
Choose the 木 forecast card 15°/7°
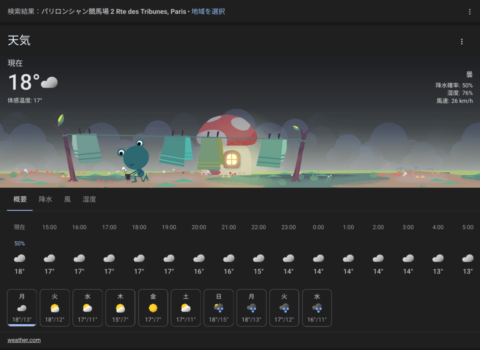(x=120, y=307)
